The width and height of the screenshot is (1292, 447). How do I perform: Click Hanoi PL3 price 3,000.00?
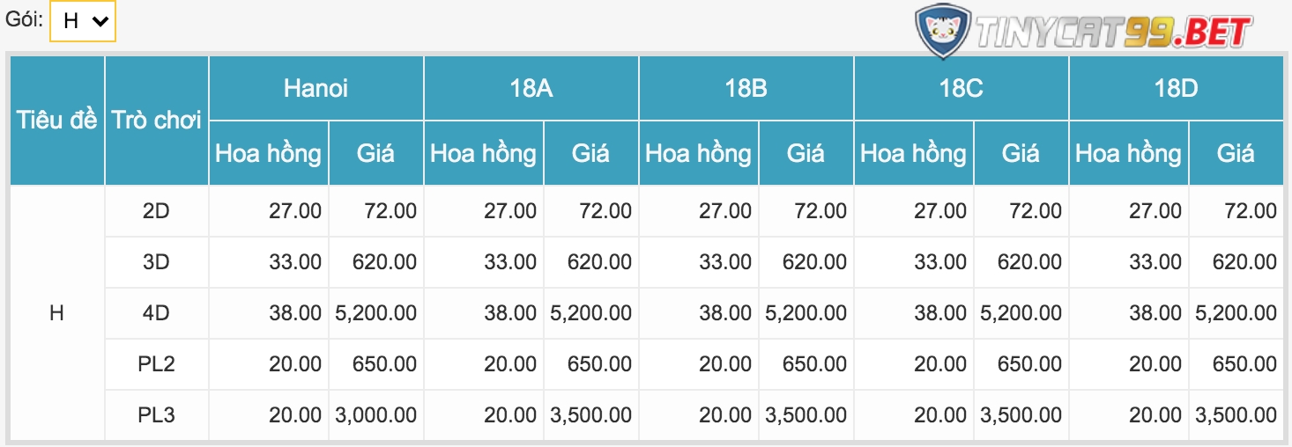376,415
